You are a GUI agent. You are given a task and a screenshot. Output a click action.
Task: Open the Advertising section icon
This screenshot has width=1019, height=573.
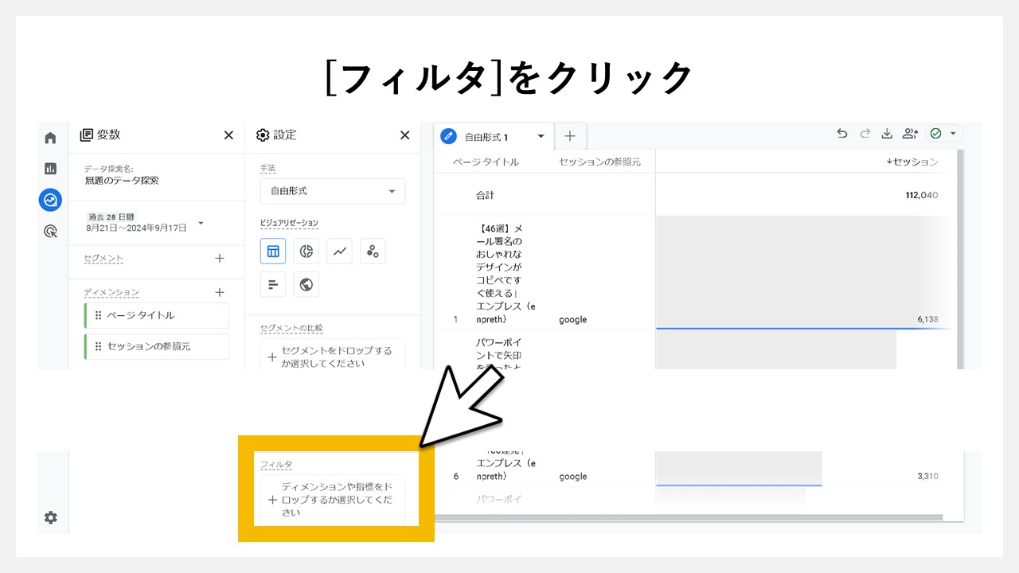(50, 231)
